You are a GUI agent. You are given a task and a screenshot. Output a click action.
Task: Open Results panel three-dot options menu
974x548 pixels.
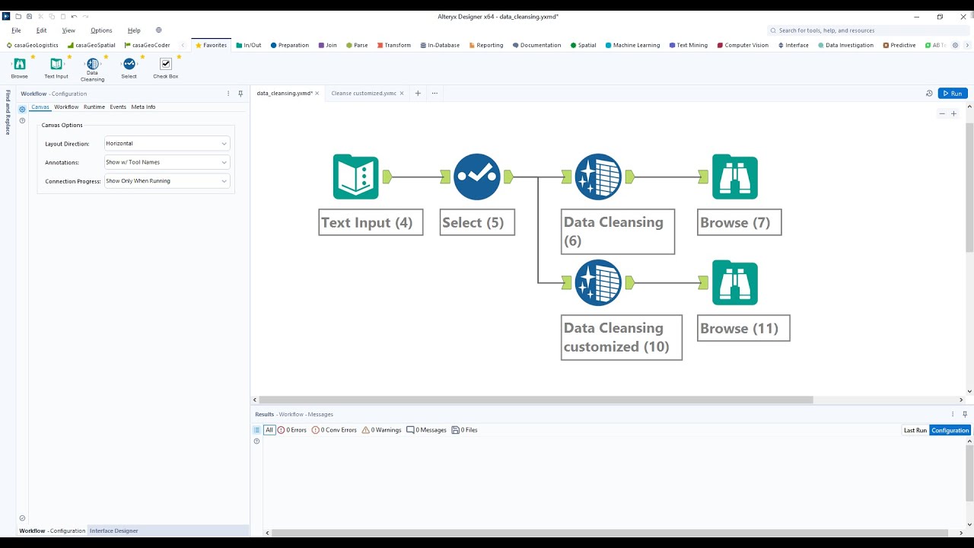click(x=953, y=414)
